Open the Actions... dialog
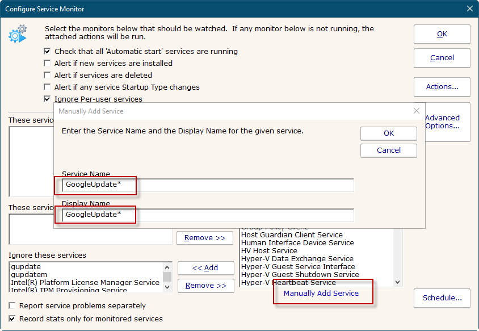Screen dimensions: 479x331 click(442, 87)
